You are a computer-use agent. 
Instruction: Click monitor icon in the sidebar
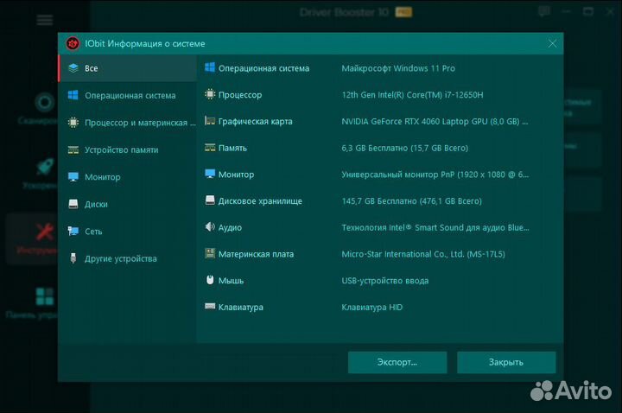click(73, 177)
